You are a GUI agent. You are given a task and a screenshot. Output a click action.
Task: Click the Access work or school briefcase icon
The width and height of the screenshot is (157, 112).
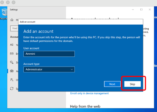pos(12,71)
